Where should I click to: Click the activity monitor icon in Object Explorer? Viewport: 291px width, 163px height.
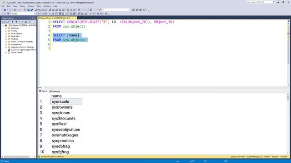click(x=29, y=22)
